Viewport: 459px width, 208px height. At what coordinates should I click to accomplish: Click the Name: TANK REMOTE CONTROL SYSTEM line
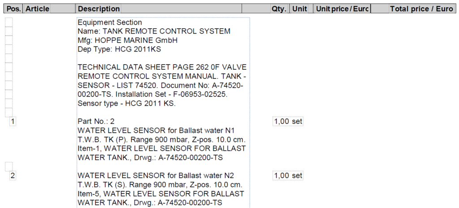click(154, 32)
